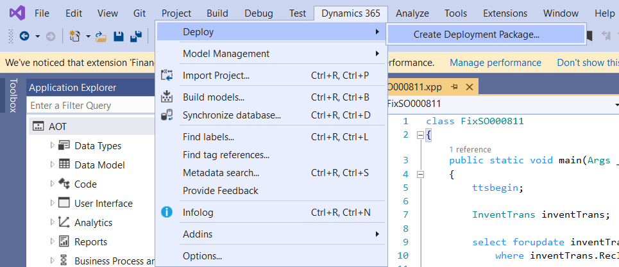Viewport: 619px width, 267px height.
Task: Open the Build menu
Action: click(x=217, y=13)
